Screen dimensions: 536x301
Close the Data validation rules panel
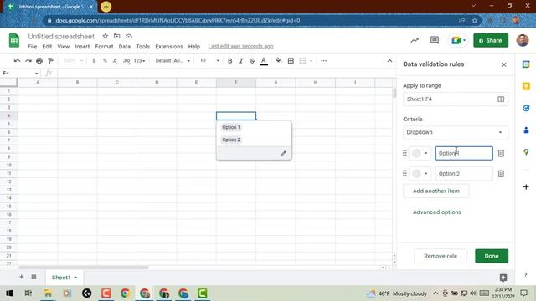point(504,64)
